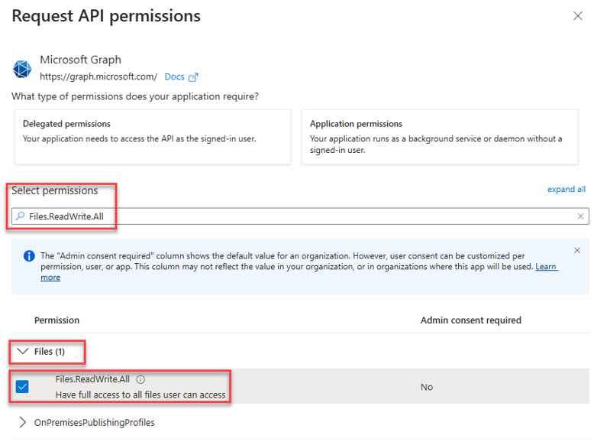Select the Delegated permissions card
Viewport: 594px width, 445px height.
click(153, 138)
